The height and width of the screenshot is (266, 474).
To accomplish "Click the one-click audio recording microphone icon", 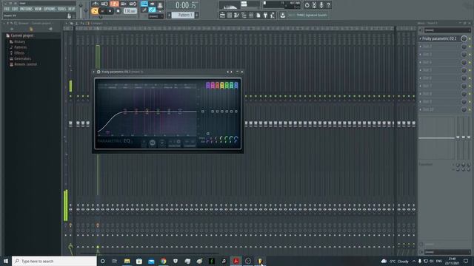I will coord(321,5).
